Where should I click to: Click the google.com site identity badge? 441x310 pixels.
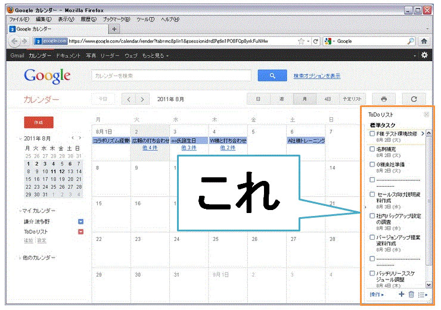[x=51, y=41]
